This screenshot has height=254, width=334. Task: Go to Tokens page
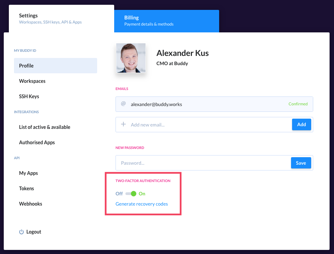point(27,188)
